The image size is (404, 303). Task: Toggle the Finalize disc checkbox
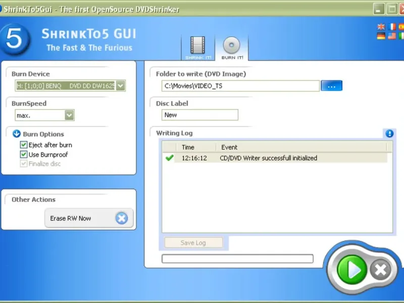click(x=23, y=164)
